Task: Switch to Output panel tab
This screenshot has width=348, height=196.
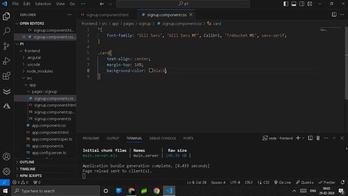Action: click(113, 138)
